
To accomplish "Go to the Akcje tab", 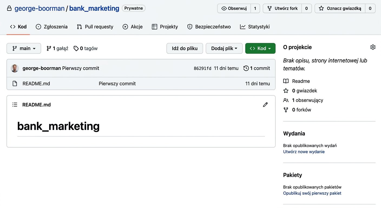I will pos(133,27).
